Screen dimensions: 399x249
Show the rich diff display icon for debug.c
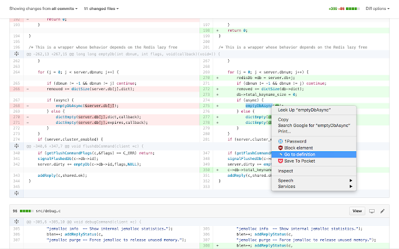point(372,211)
